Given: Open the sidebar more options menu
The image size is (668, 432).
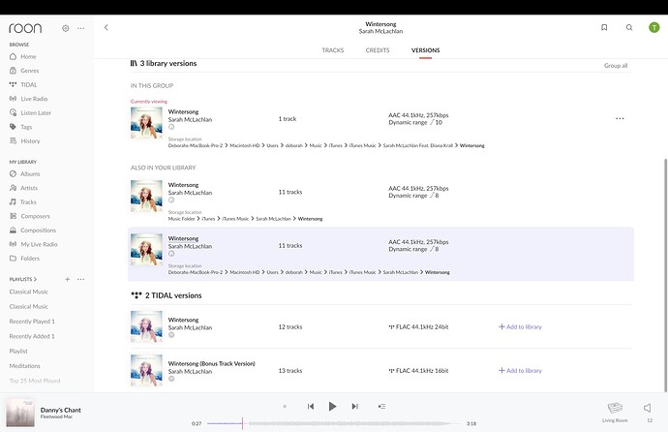Looking at the screenshot, I should (81, 28).
